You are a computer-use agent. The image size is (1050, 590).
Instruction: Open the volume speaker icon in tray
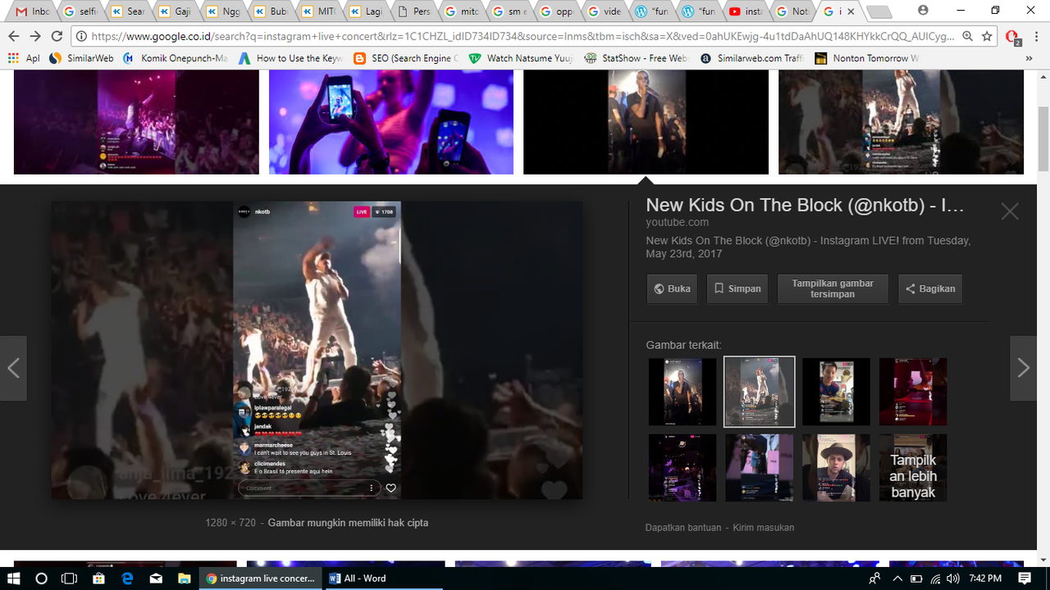[x=953, y=579]
